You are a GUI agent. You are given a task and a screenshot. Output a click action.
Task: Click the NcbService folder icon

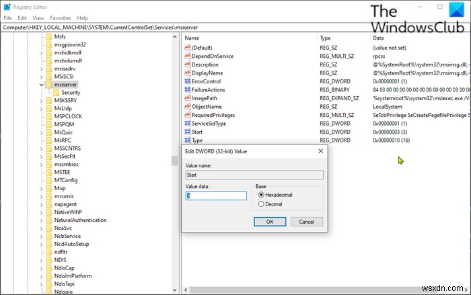click(49, 236)
